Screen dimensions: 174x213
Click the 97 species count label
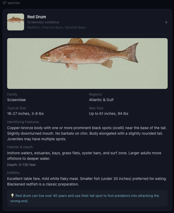click(11, 3)
